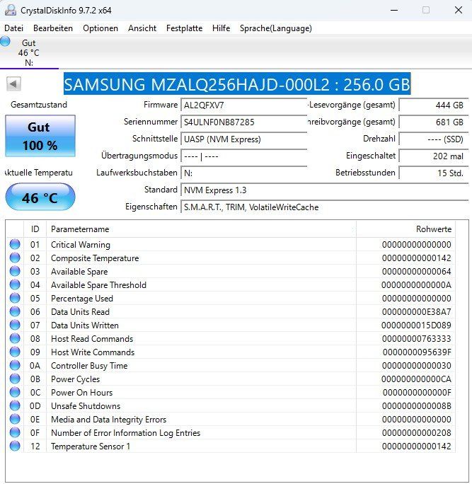
Task: Click status orb of Power Cycles row
Action: 15,379
